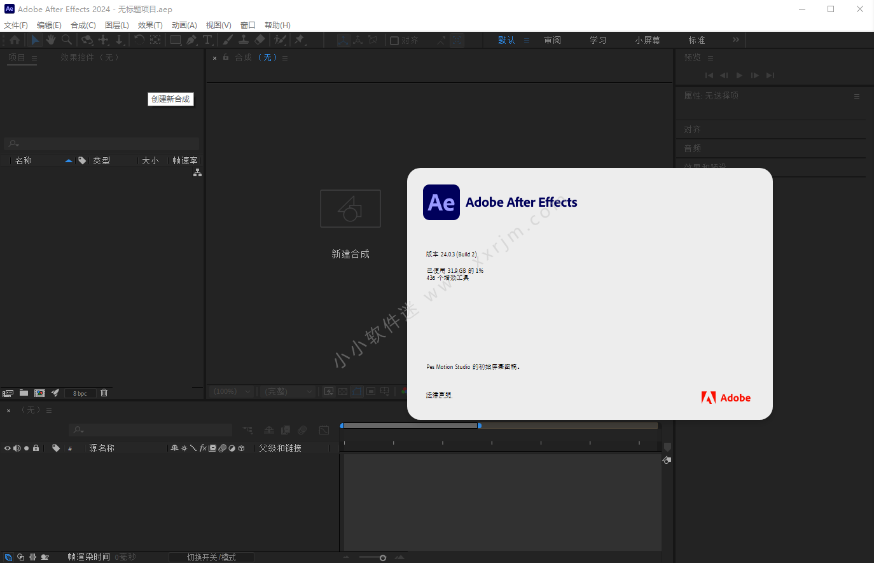Open the project flowchart view icon
This screenshot has height=563, width=874.
click(197, 173)
